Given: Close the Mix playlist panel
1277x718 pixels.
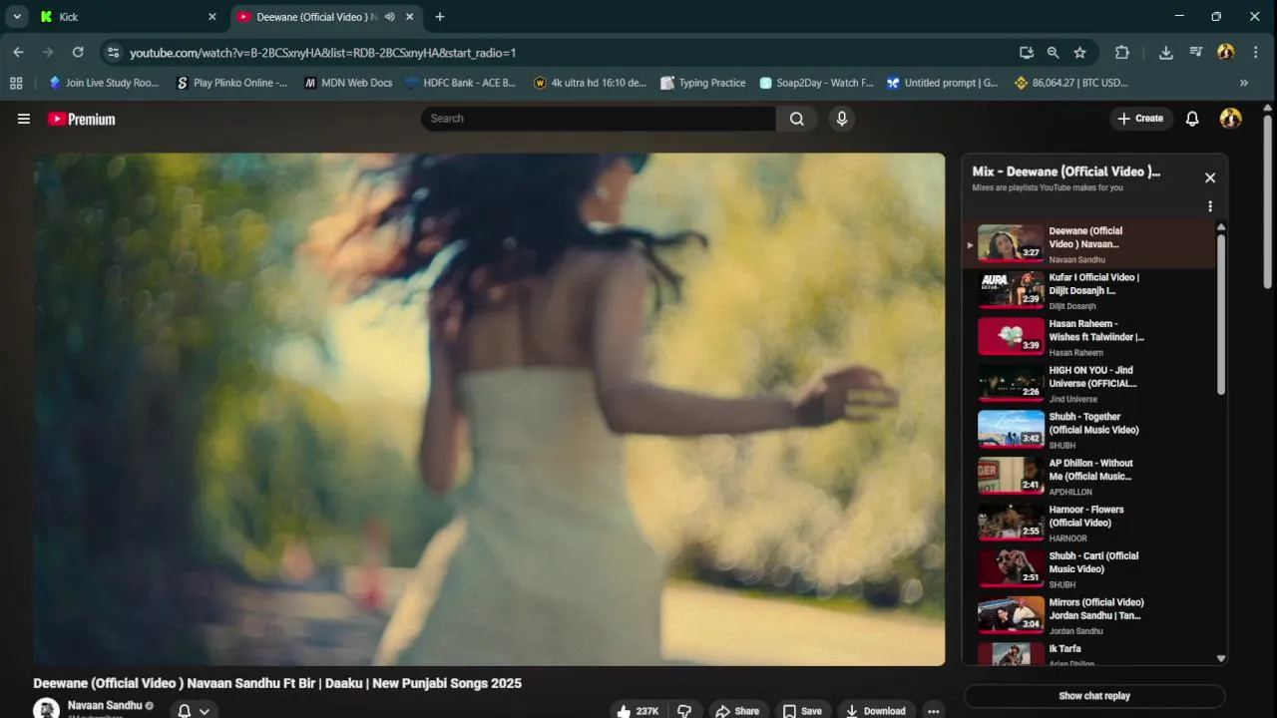Looking at the screenshot, I should coord(1210,178).
